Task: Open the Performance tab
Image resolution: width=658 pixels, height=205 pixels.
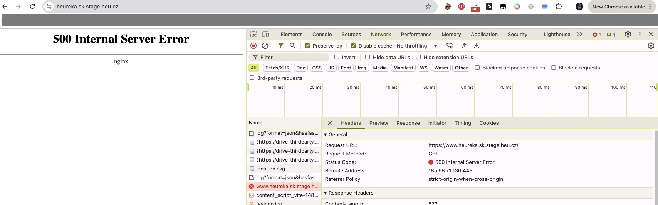Action: pos(416,34)
